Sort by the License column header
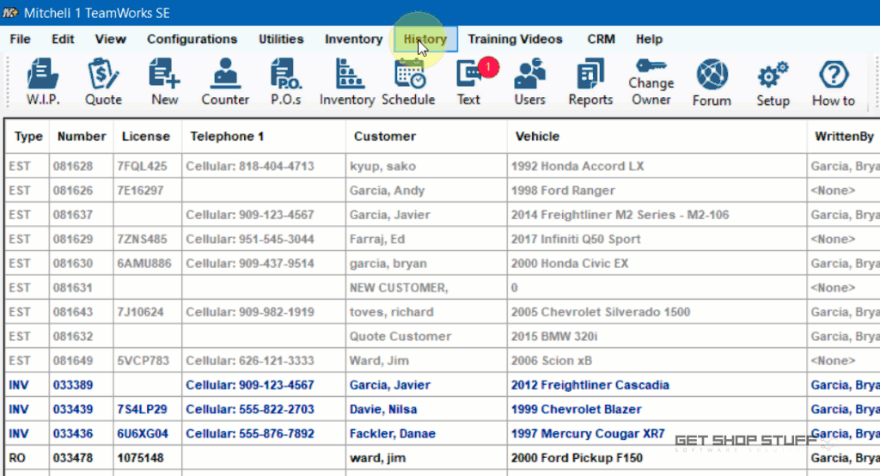880x476 pixels. click(146, 137)
